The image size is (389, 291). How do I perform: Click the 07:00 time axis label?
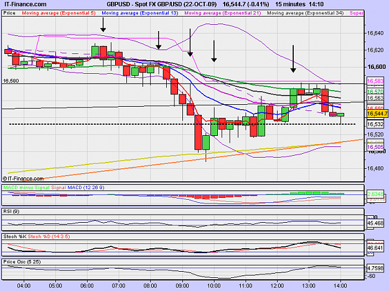tap(119, 286)
